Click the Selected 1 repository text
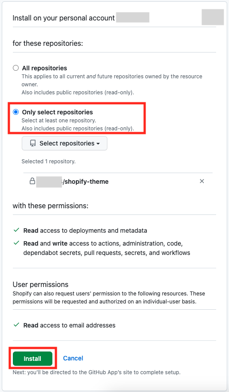This screenshot has height=392, width=229. [48, 162]
